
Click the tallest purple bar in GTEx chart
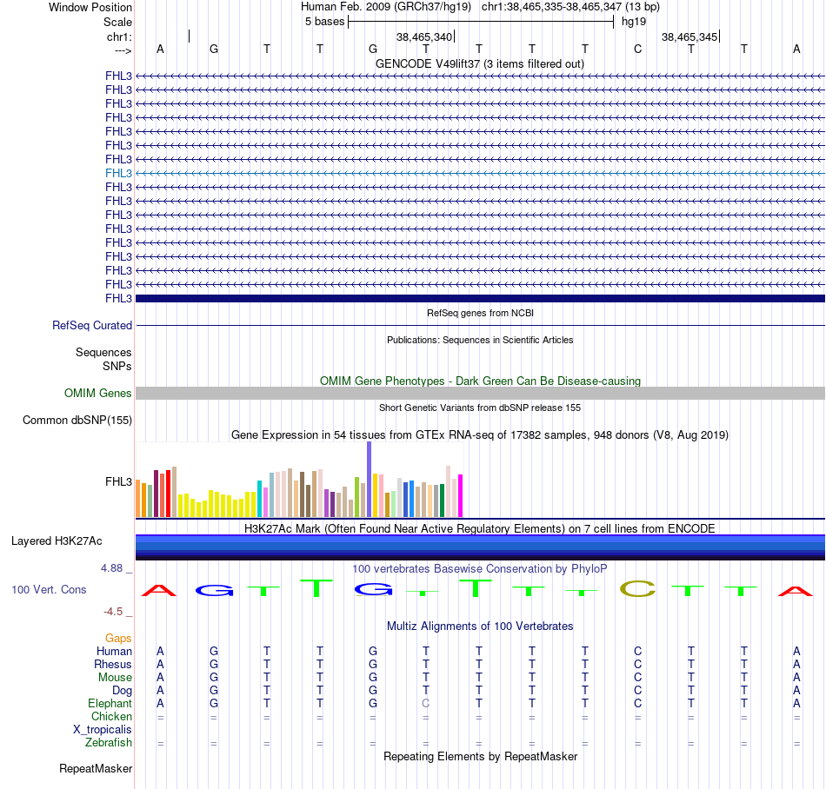click(370, 479)
